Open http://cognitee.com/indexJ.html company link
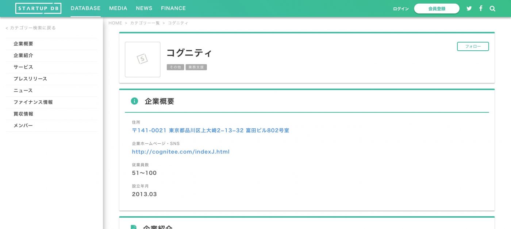Image resolution: width=511 pixels, height=229 pixels. [180, 152]
